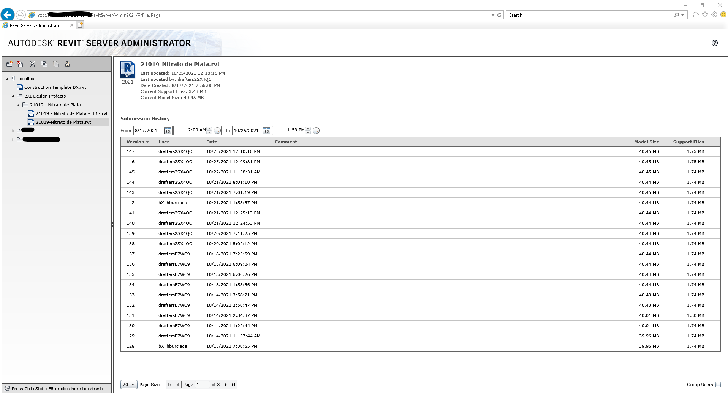
Task: Sort by the Date column header
Action: coord(212,142)
